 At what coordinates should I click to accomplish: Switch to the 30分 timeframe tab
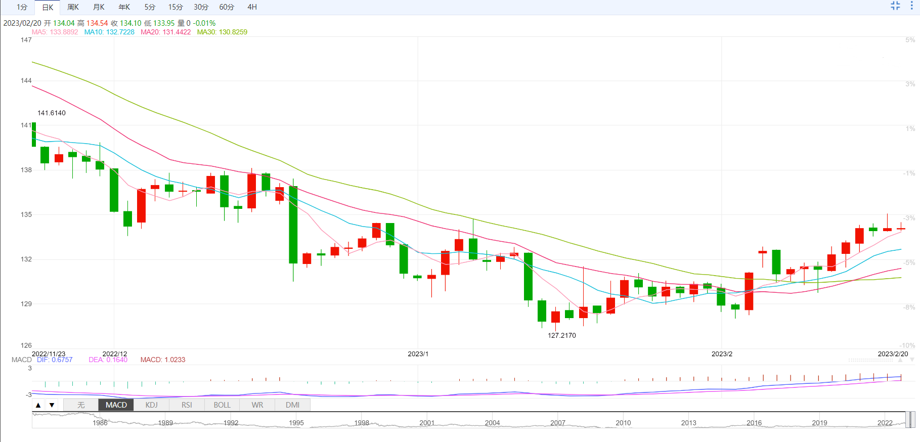[x=201, y=7]
